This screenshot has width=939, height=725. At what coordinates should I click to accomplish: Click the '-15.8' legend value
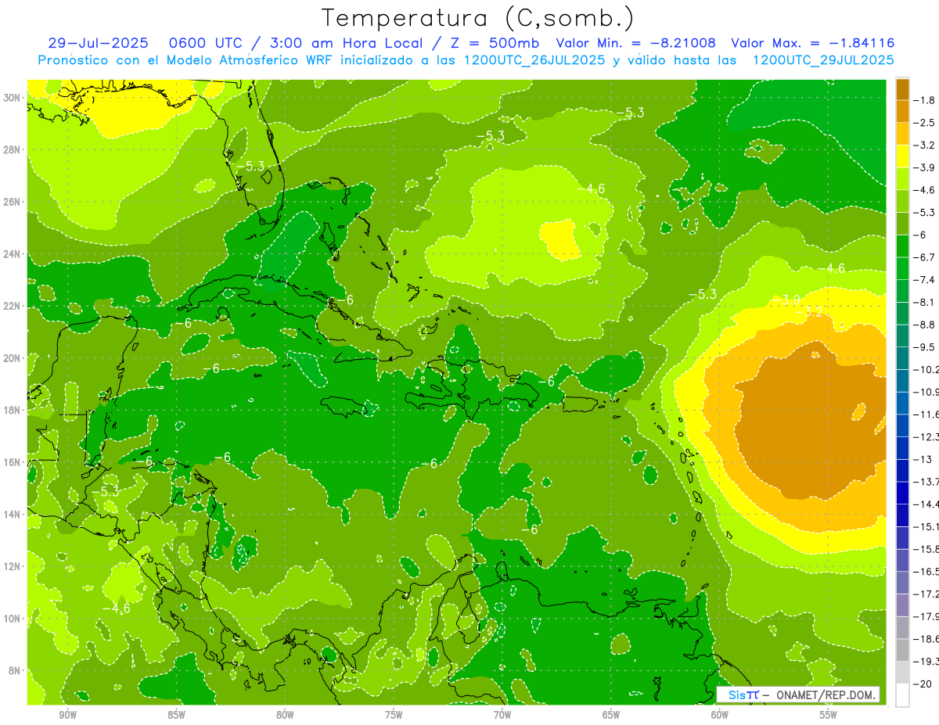pyautogui.click(x=926, y=549)
